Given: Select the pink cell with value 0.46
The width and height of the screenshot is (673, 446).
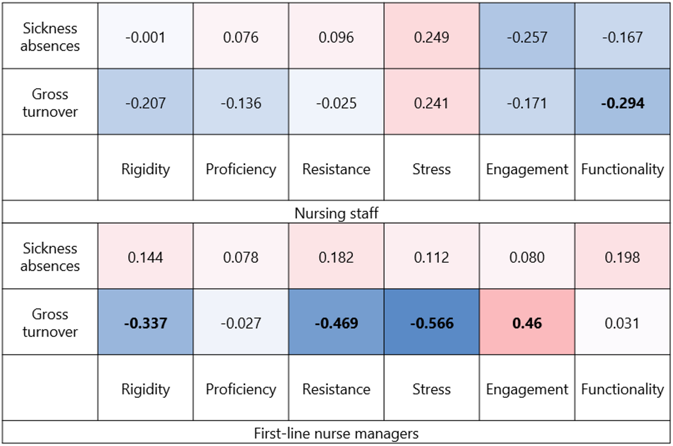Looking at the screenshot, I should (527, 323).
